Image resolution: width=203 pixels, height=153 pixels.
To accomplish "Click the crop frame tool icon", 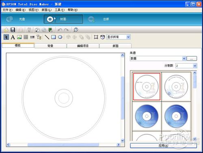I will [x=96, y=37].
